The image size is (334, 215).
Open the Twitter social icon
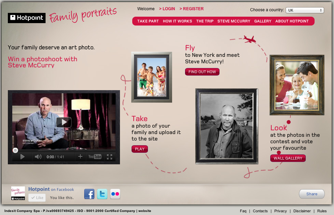coord(102,194)
